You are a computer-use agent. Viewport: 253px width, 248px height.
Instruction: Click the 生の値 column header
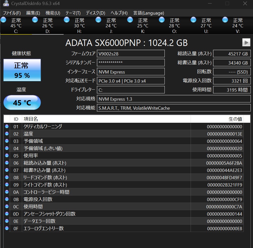217,119
